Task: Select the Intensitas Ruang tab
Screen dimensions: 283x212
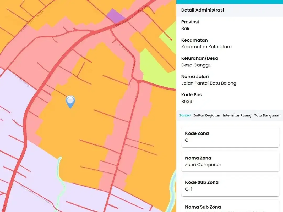Action: pos(237,115)
